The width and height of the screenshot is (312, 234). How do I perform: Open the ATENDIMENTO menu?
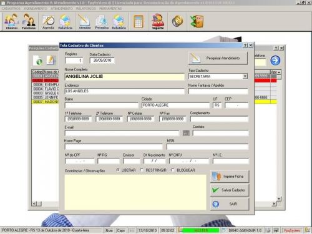[x=62, y=9]
